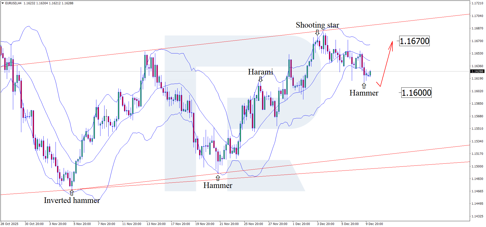
Task: Click the current price tag 1.16288
Action: (477, 71)
